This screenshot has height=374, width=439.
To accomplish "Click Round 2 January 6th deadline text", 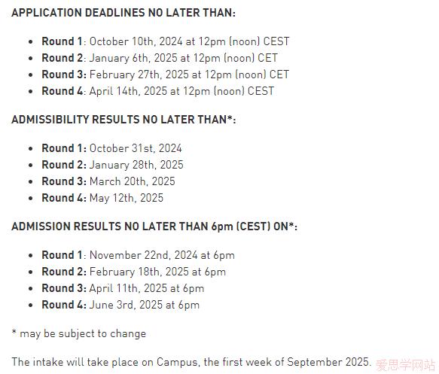I will pos(160,58).
